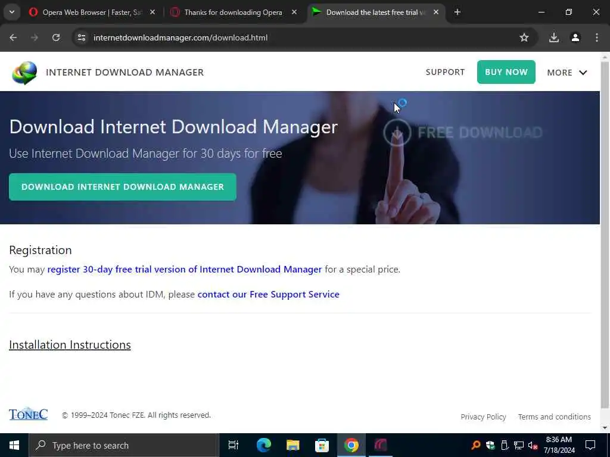Click the Type here to search box
The width and height of the screenshot is (610, 457).
(x=124, y=445)
